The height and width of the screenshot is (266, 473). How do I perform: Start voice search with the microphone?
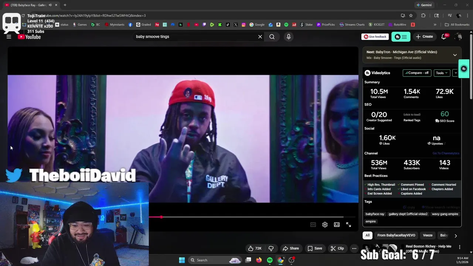289,37
